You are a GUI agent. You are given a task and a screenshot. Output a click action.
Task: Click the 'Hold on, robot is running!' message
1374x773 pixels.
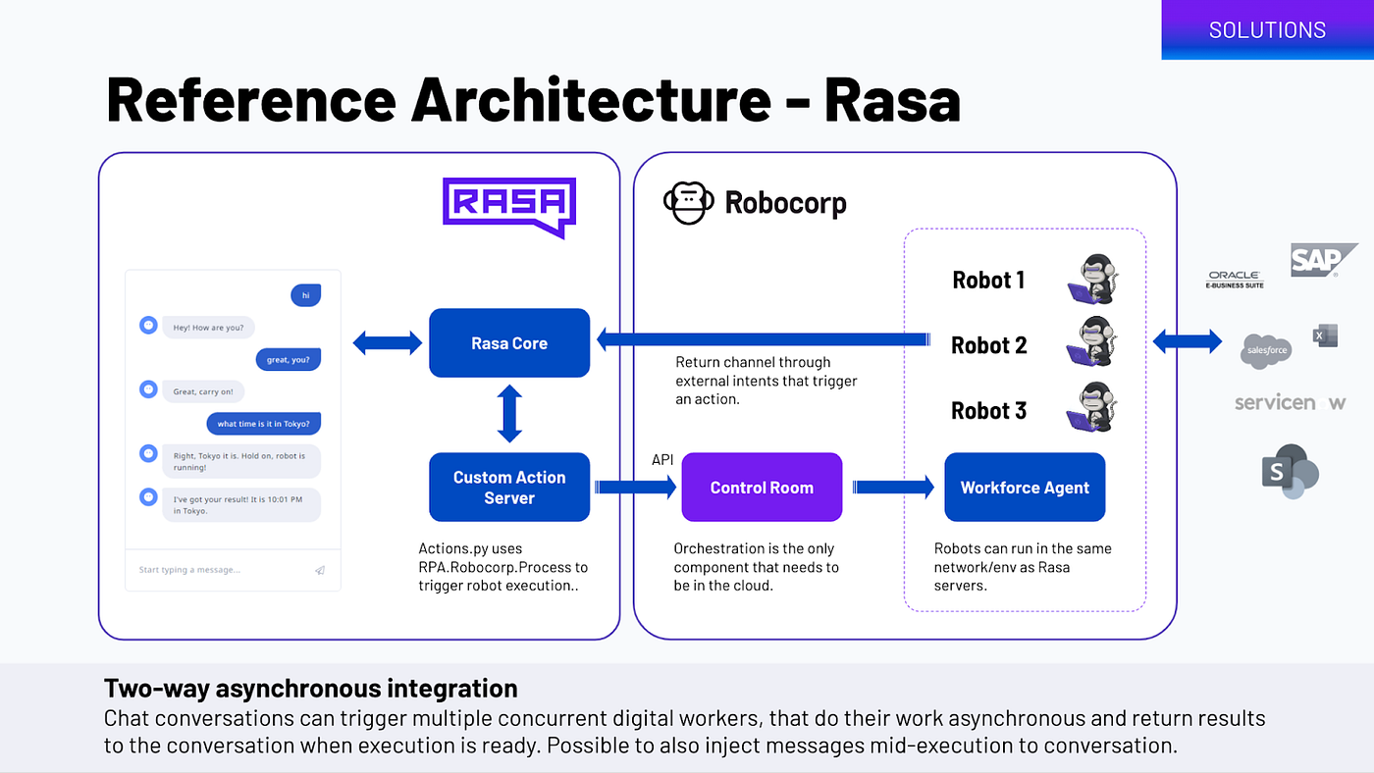pos(241,462)
